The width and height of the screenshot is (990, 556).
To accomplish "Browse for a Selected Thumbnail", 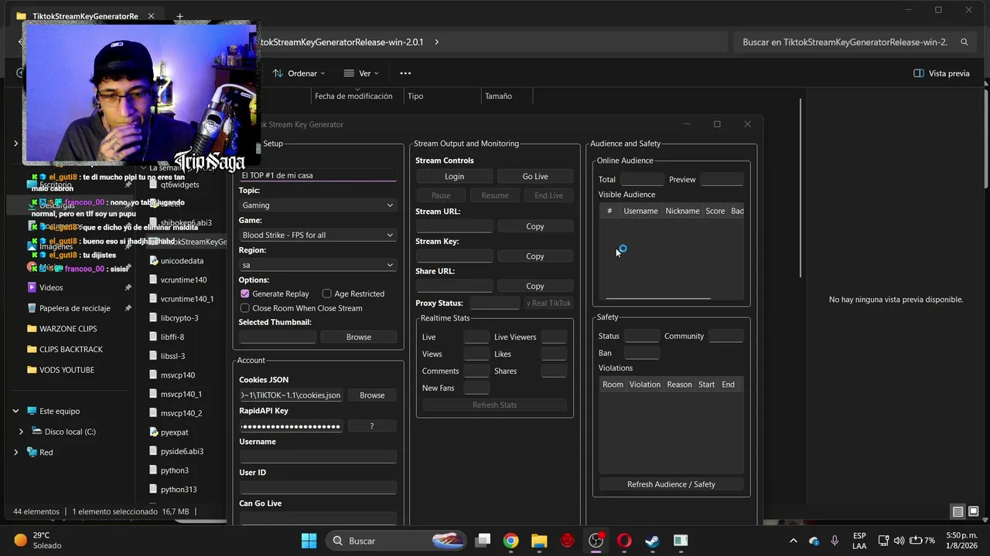I will pyautogui.click(x=359, y=337).
